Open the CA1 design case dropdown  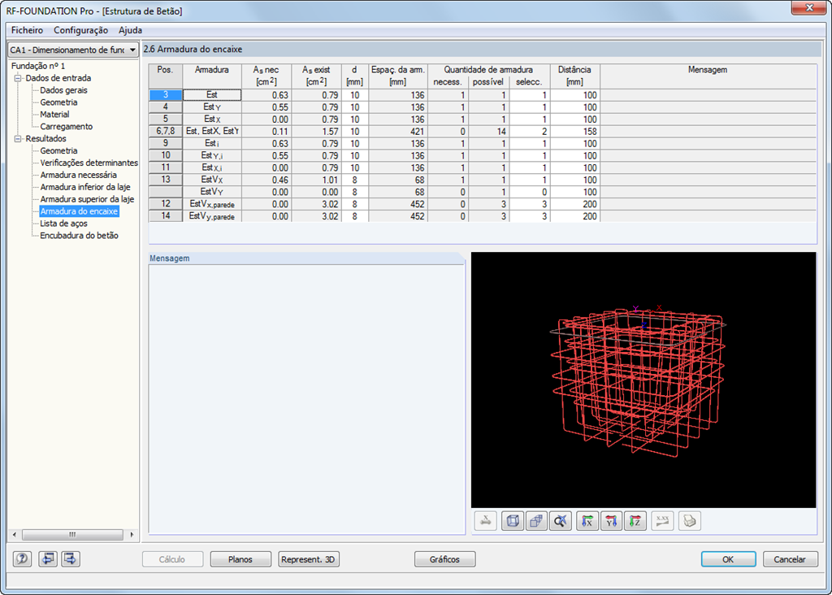pos(73,50)
